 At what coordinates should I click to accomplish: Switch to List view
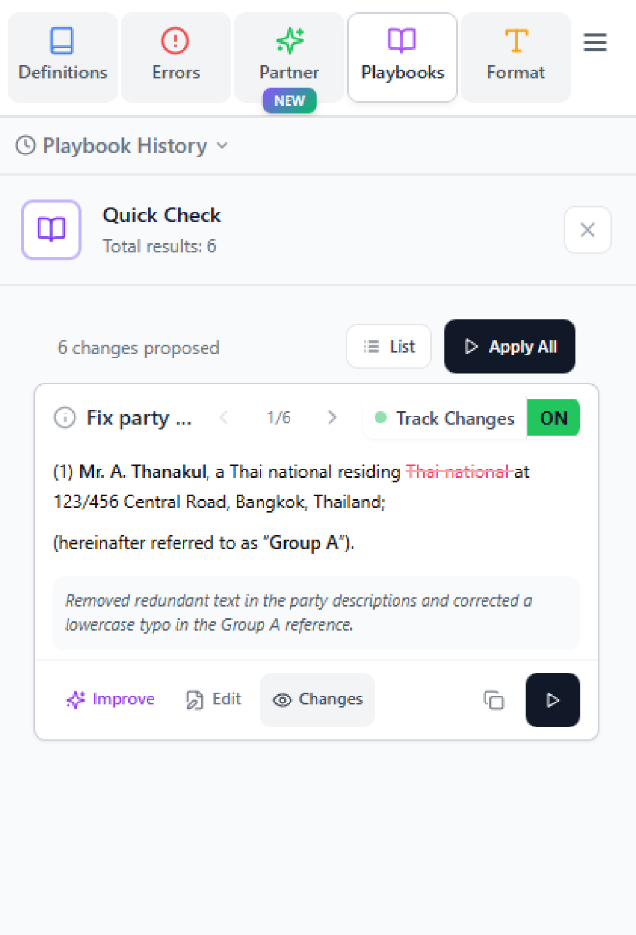pyautogui.click(x=389, y=347)
